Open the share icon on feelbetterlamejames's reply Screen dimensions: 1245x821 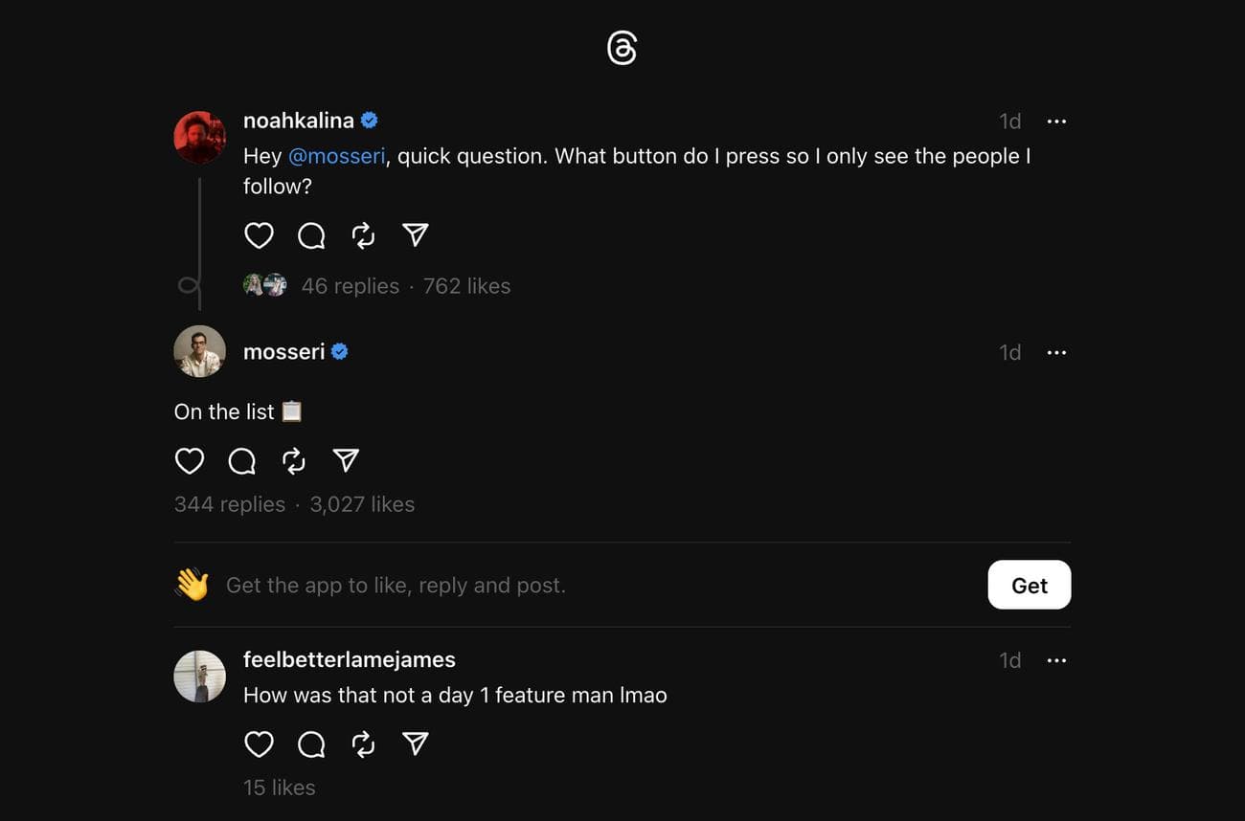coord(415,743)
